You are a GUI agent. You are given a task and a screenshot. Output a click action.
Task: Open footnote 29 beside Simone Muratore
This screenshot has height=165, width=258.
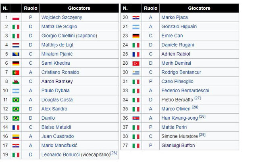click(x=202, y=135)
